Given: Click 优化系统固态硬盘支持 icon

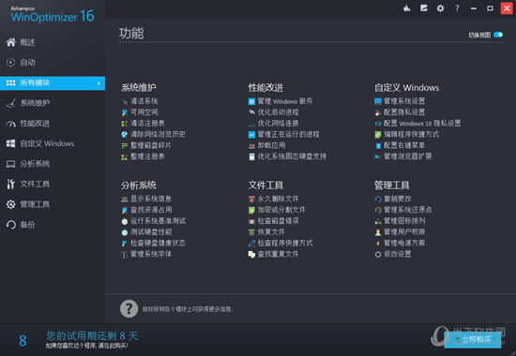Looking at the screenshot, I should [x=251, y=156].
